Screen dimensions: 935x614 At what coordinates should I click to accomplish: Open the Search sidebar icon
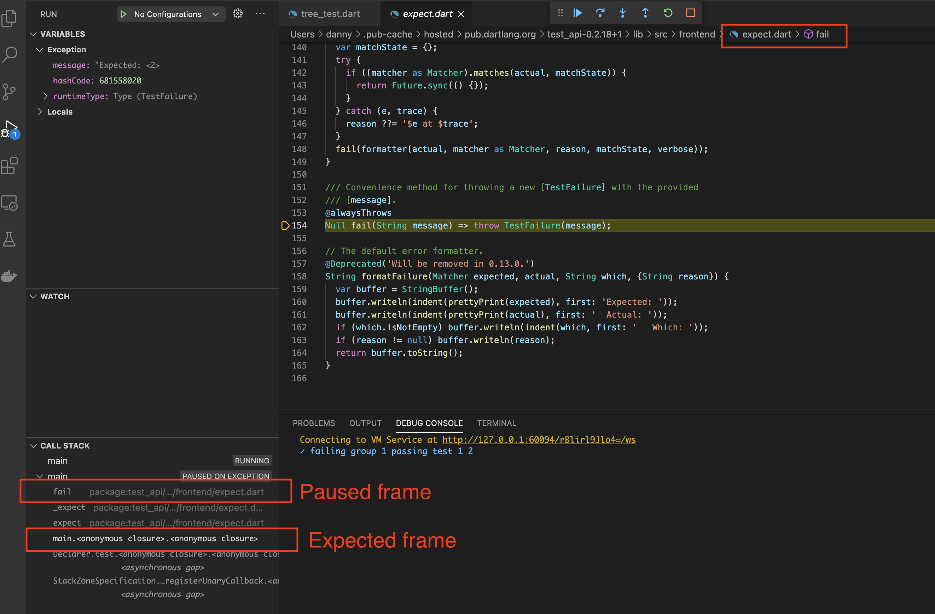(10, 55)
